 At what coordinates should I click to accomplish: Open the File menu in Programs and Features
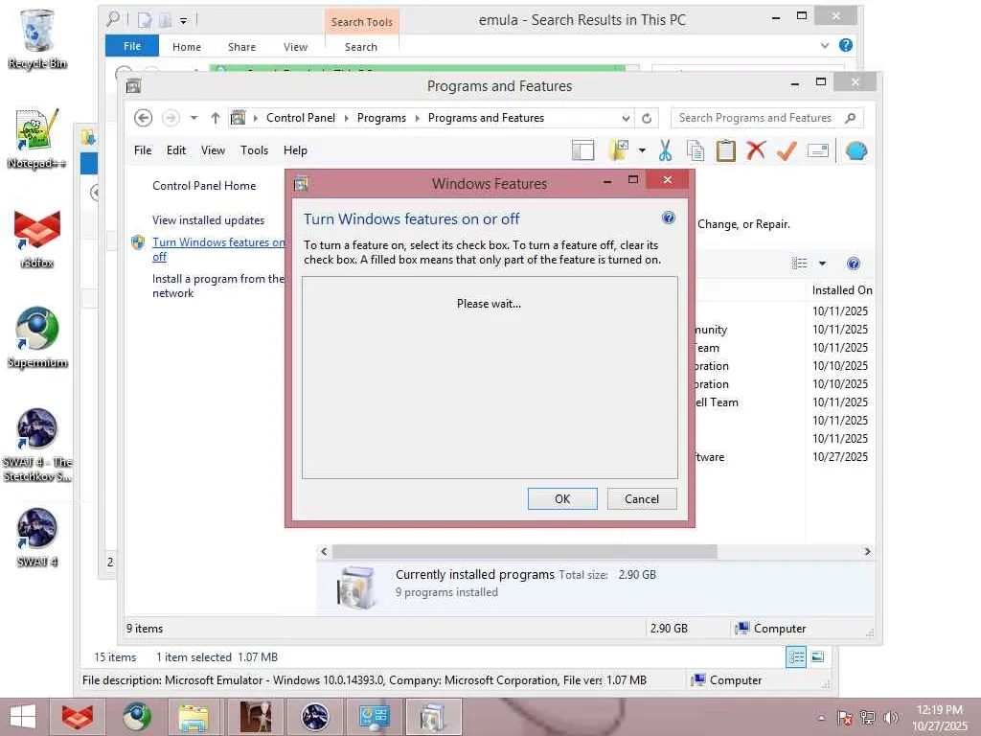[143, 150]
